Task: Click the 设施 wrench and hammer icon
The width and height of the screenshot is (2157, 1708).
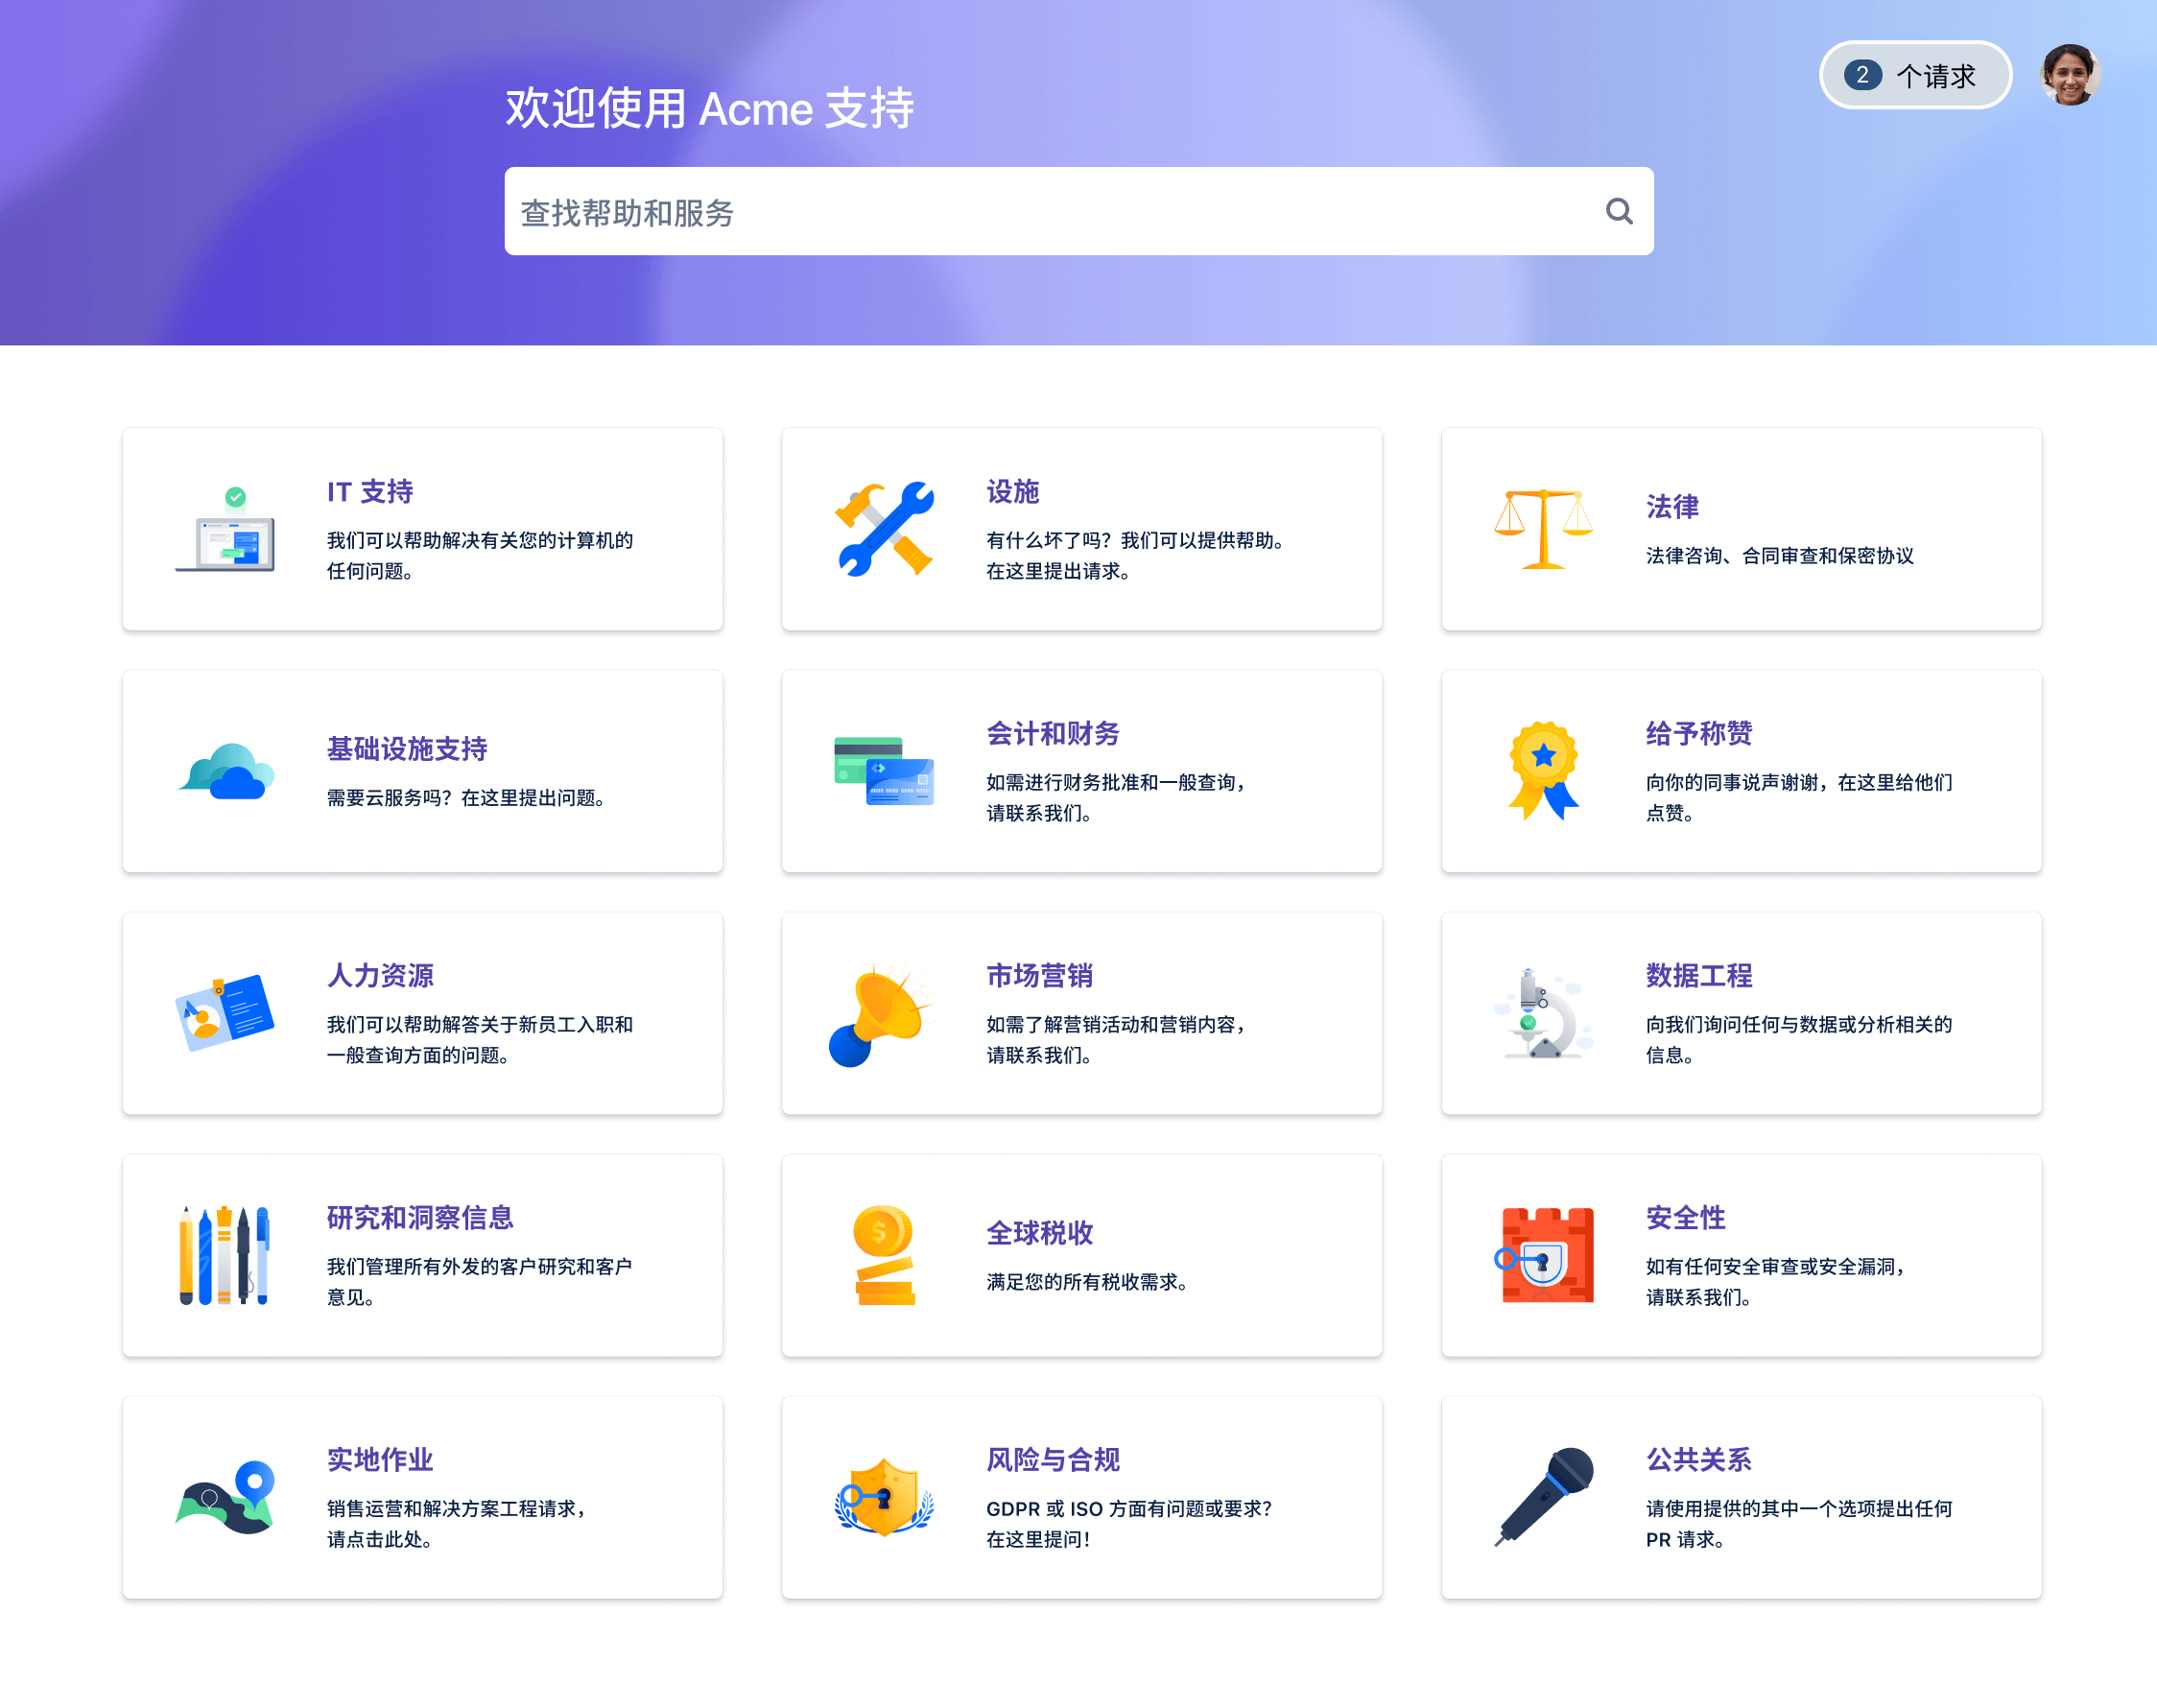Action: click(x=884, y=529)
